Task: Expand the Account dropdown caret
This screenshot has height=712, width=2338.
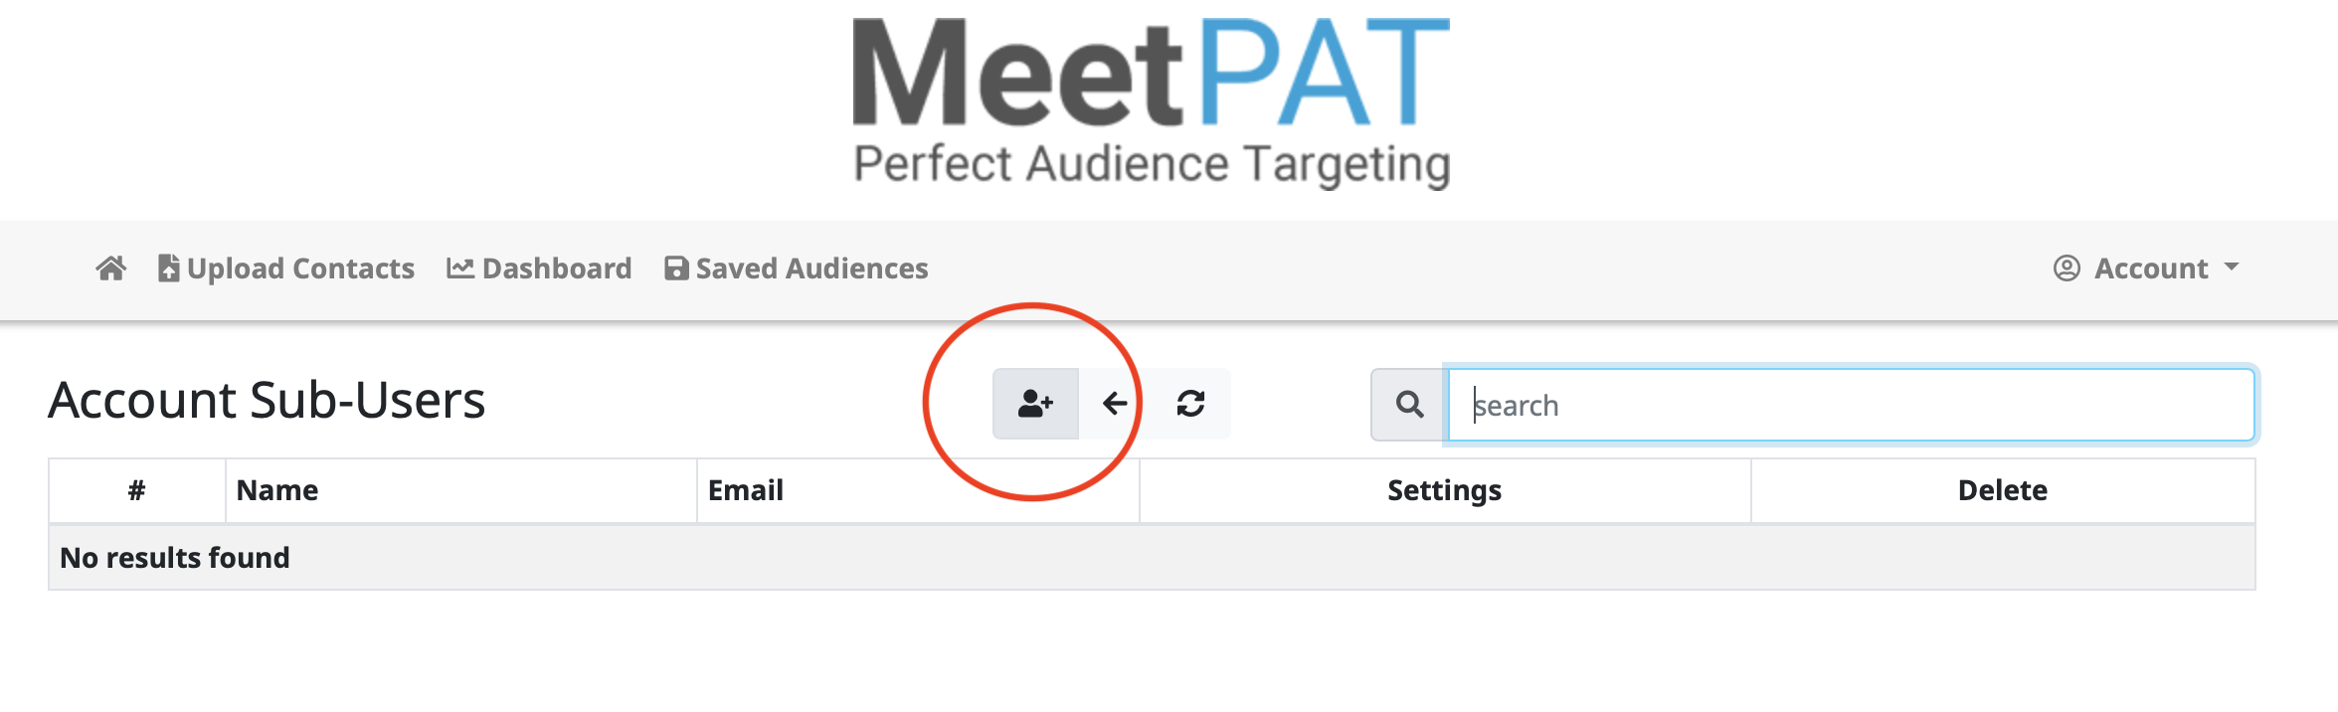Action: (x=2232, y=267)
